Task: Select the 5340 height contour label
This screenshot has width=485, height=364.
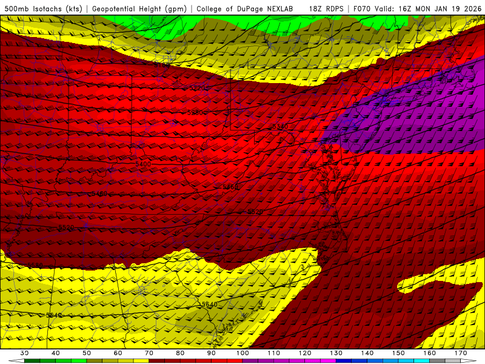Action: click(x=280, y=127)
